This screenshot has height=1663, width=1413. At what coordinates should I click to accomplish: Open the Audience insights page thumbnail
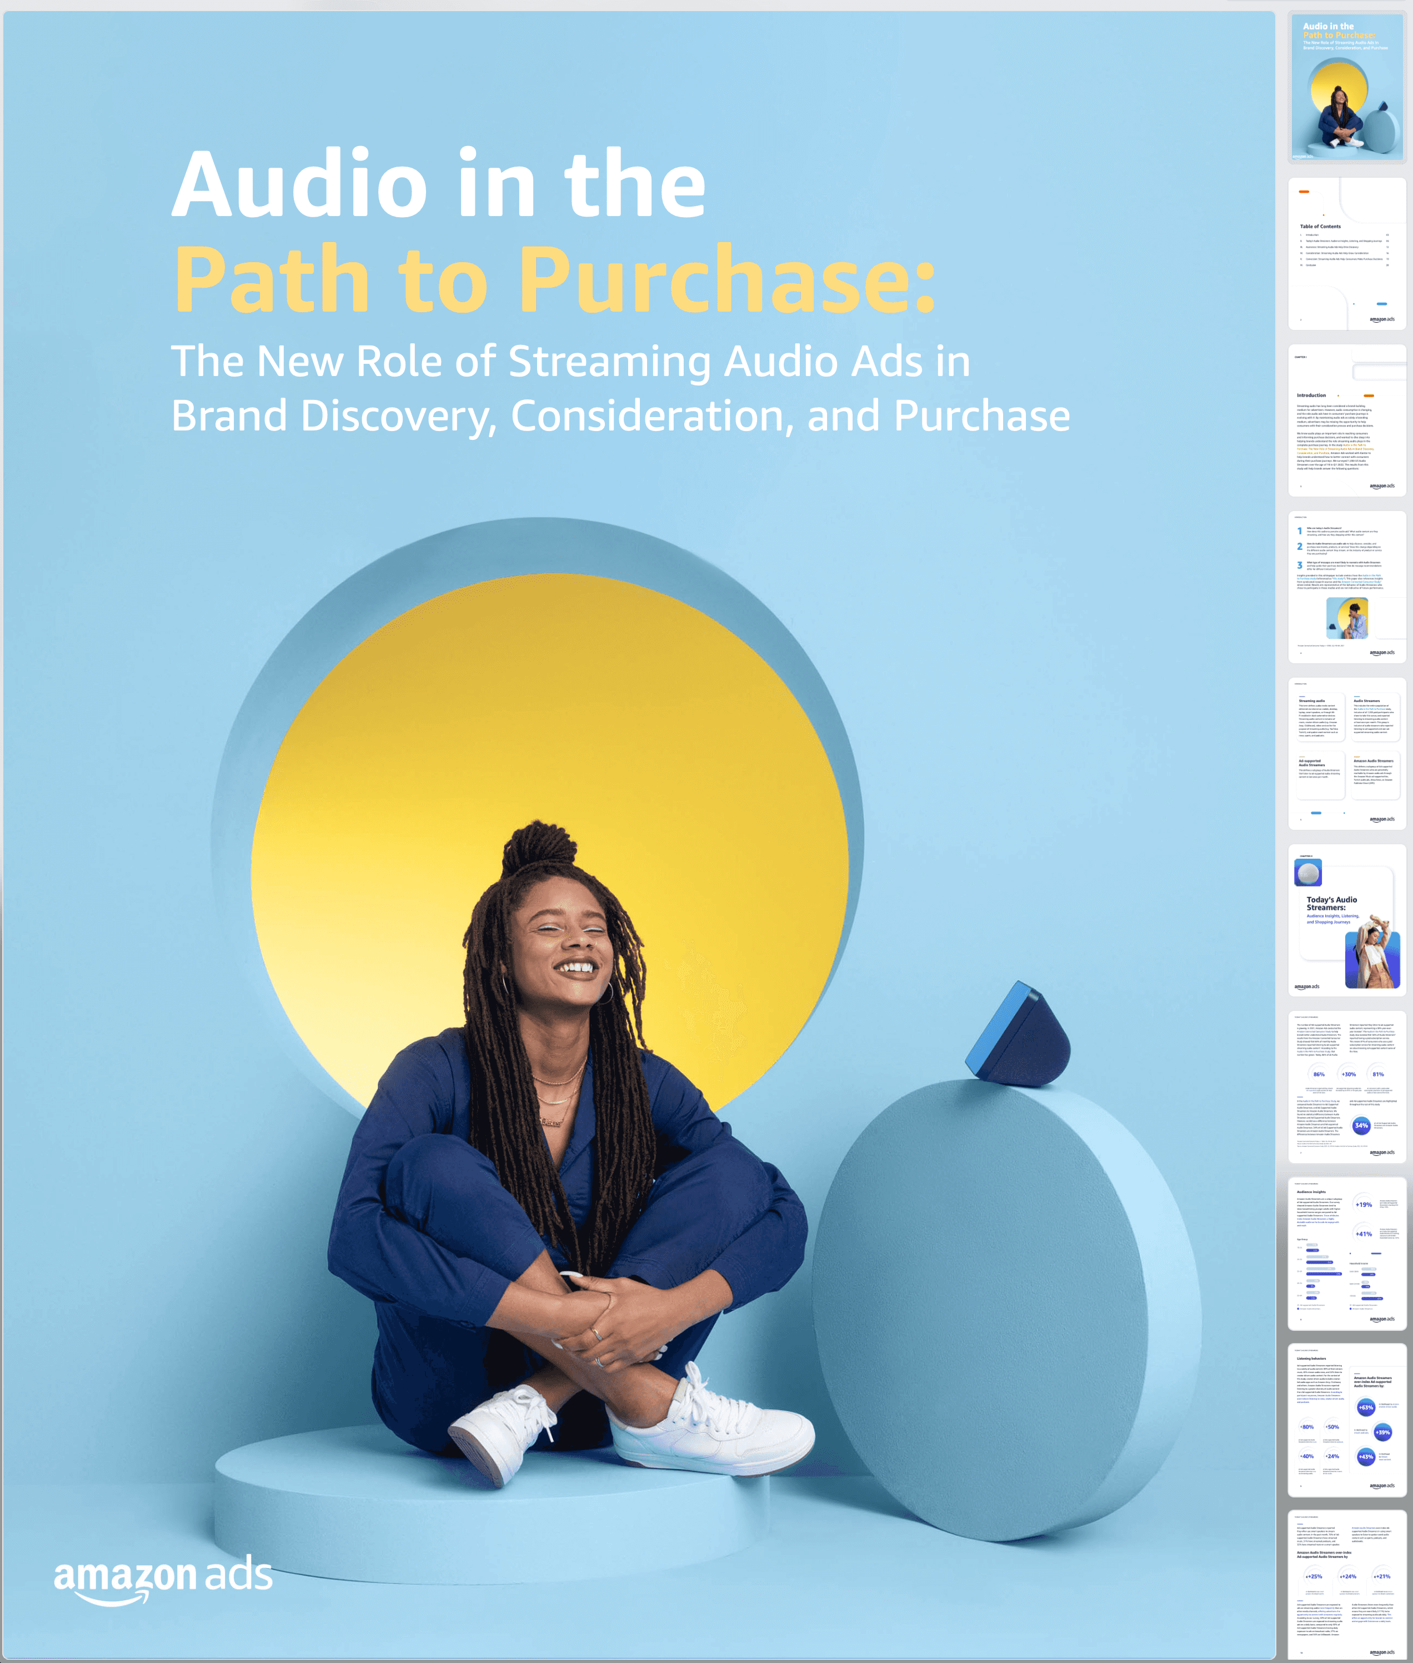pos(1346,1254)
